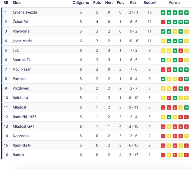The height and width of the screenshot is (169, 191).
Task: Click the red L badge in TSC's form
Action: pyautogui.click(x=181, y=50)
